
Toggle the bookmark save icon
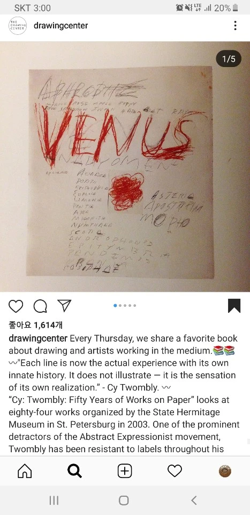pyautogui.click(x=234, y=306)
